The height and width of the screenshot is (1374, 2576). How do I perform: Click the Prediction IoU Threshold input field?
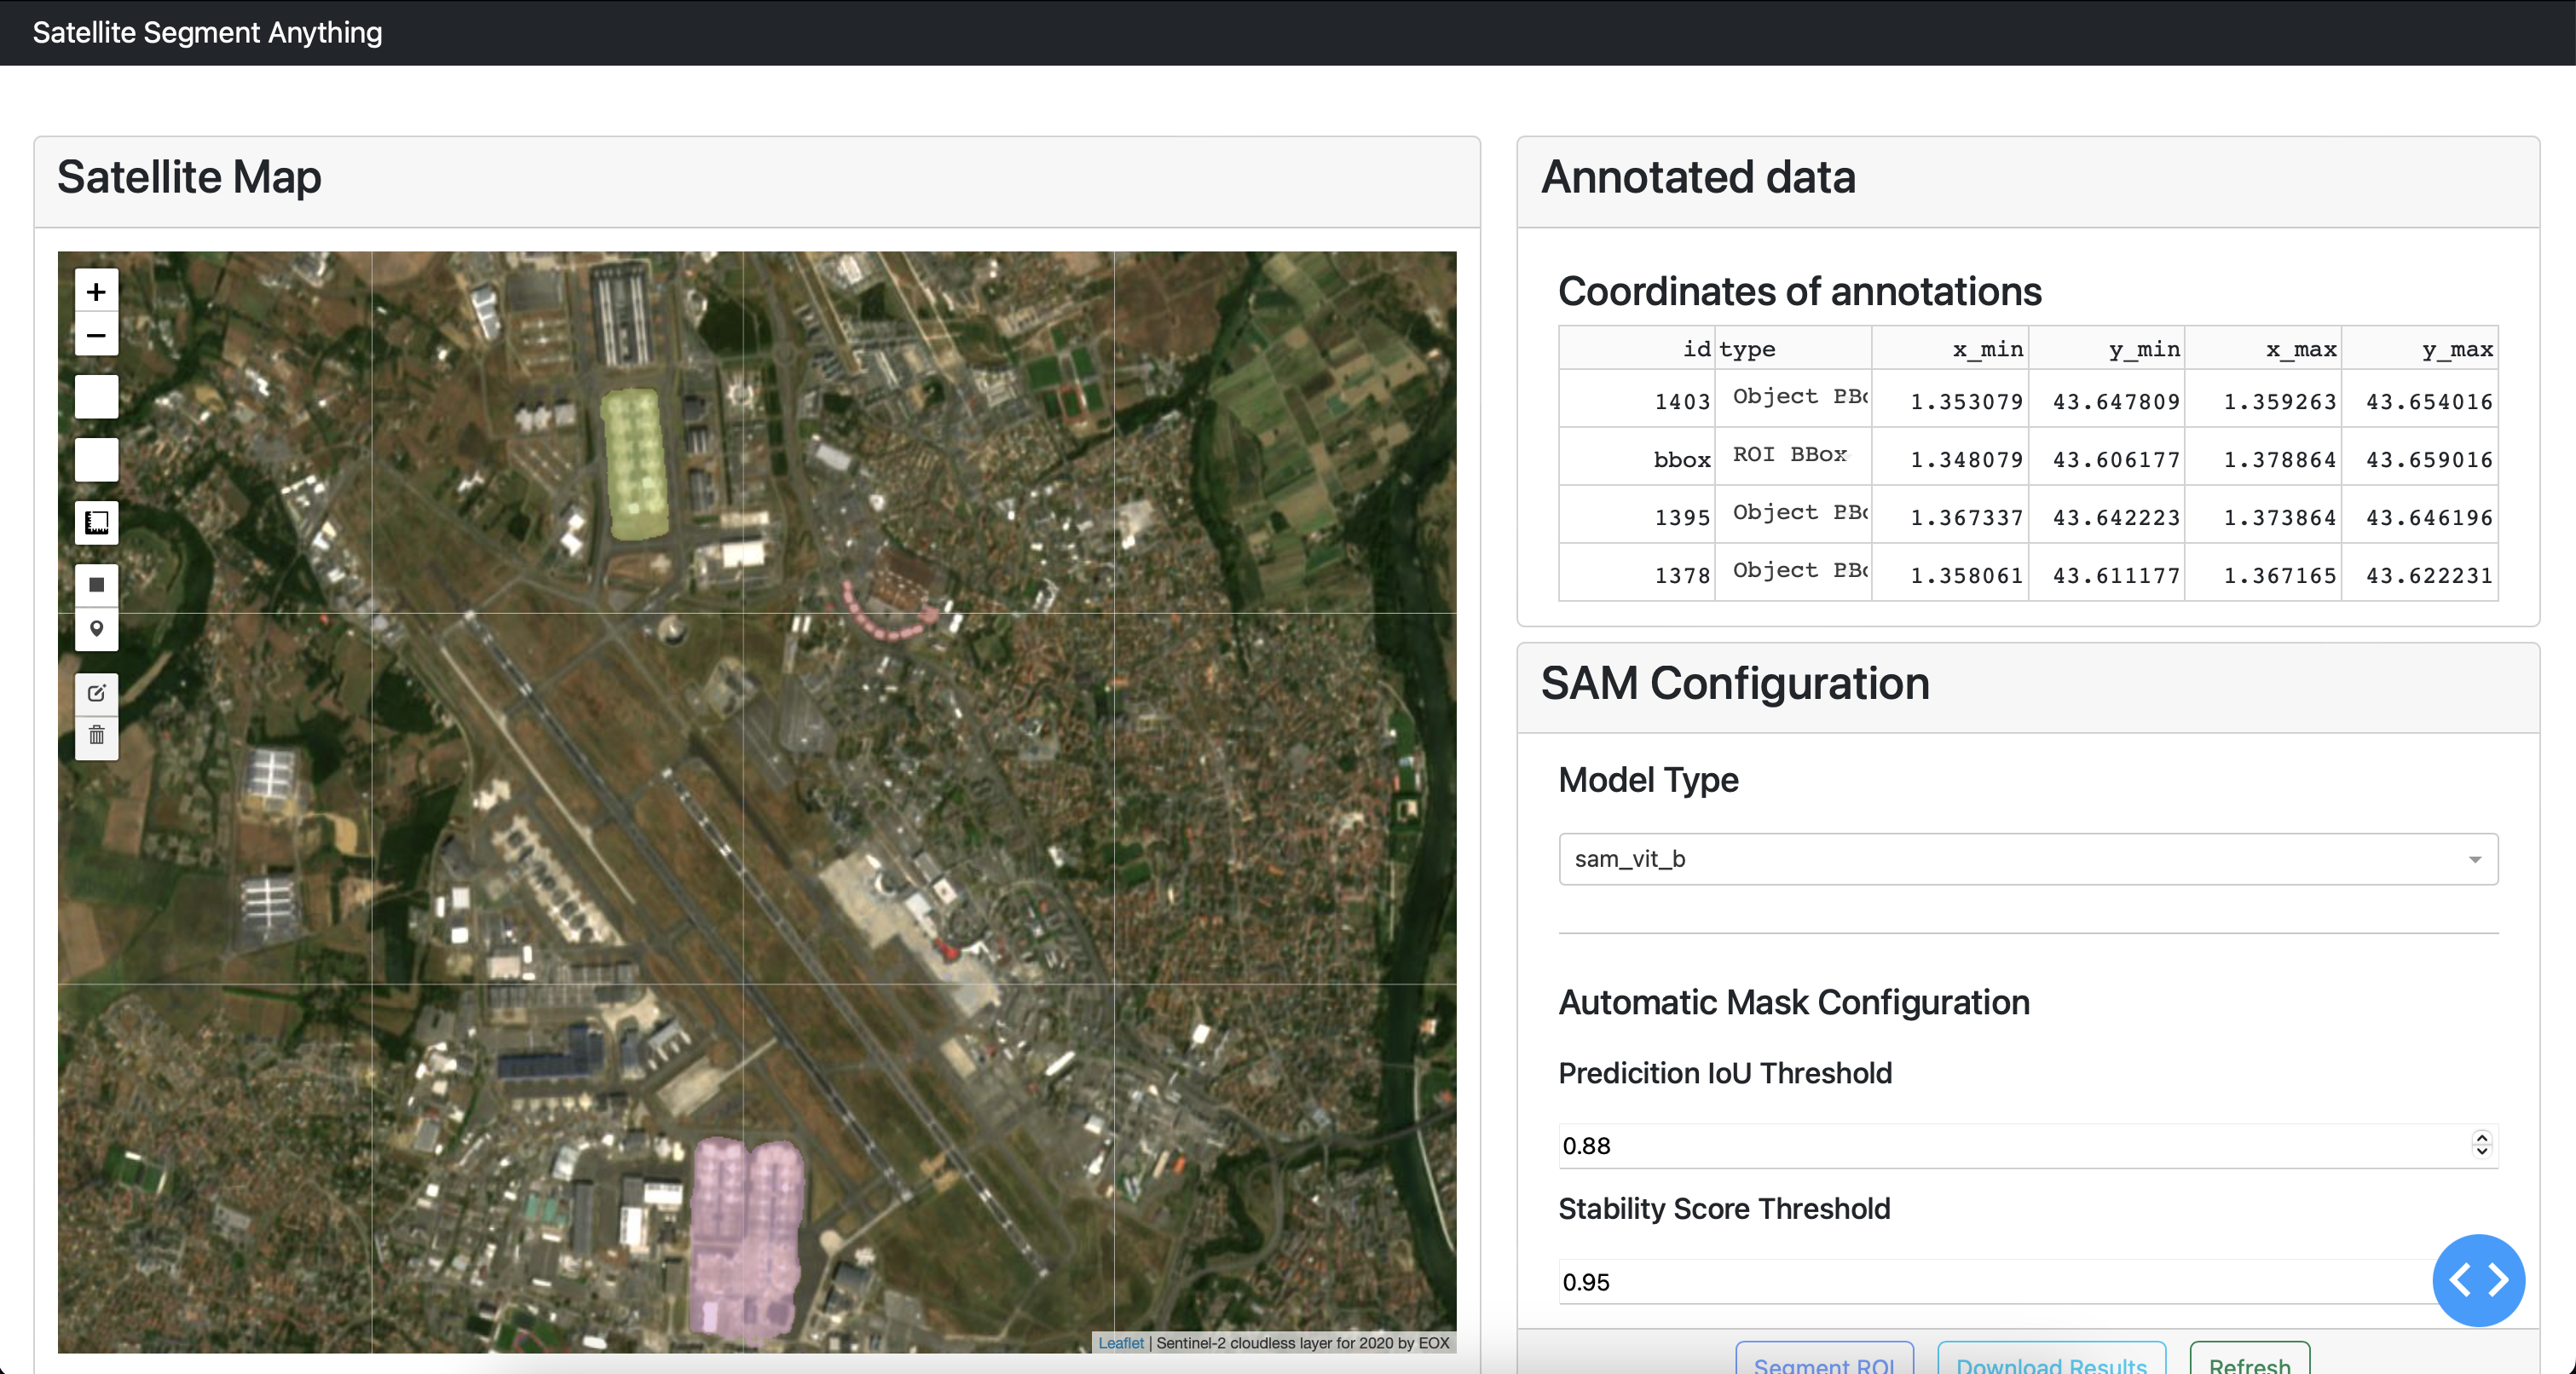pyautogui.click(x=2010, y=1146)
